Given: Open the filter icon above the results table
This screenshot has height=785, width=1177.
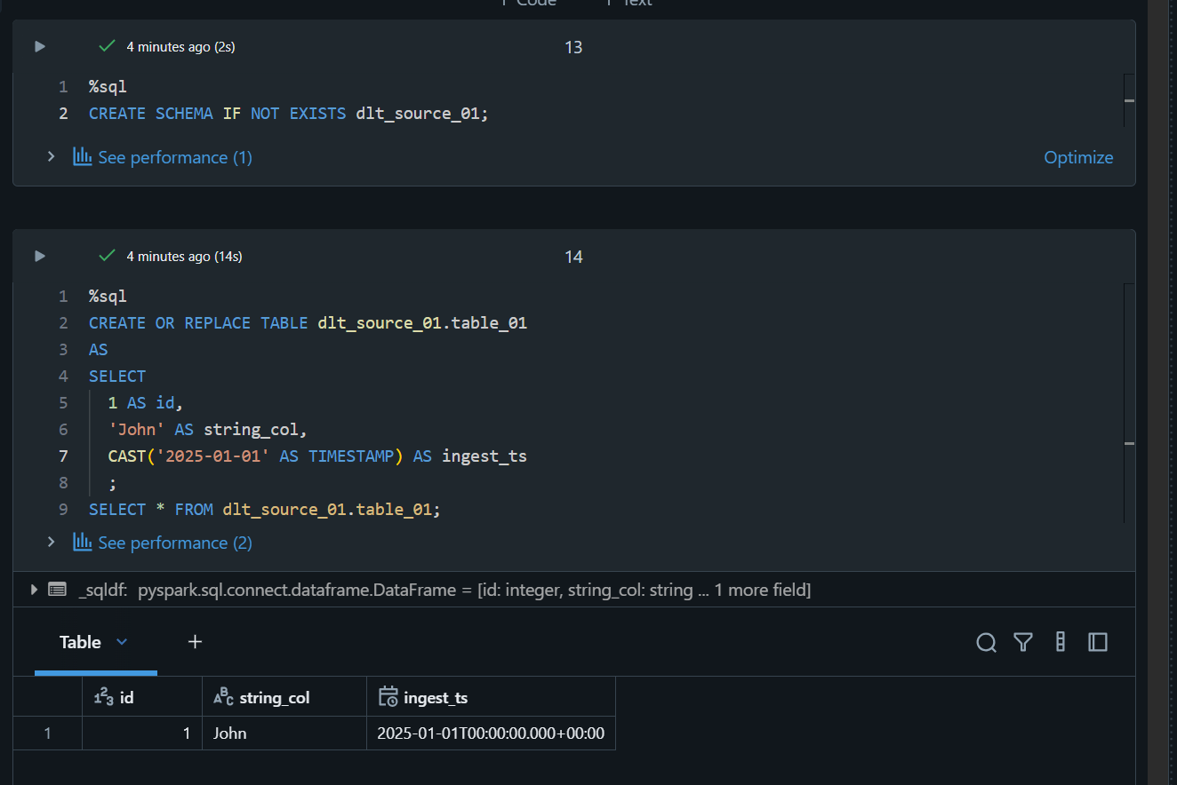Looking at the screenshot, I should (1023, 642).
